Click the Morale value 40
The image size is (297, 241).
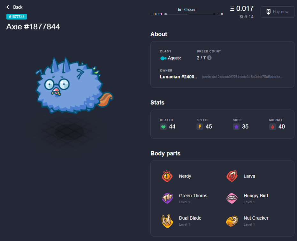point(282,127)
